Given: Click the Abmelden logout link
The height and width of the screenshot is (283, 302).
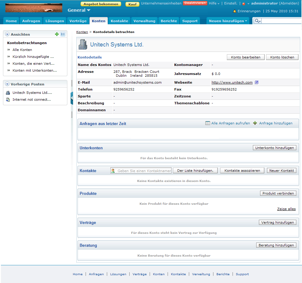Looking at the screenshot, I should tap(289, 3).
